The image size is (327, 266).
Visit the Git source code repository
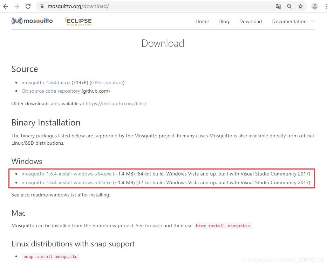[50, 91]
